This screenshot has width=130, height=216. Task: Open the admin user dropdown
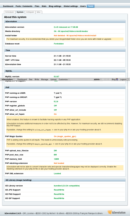click(98, 79)
